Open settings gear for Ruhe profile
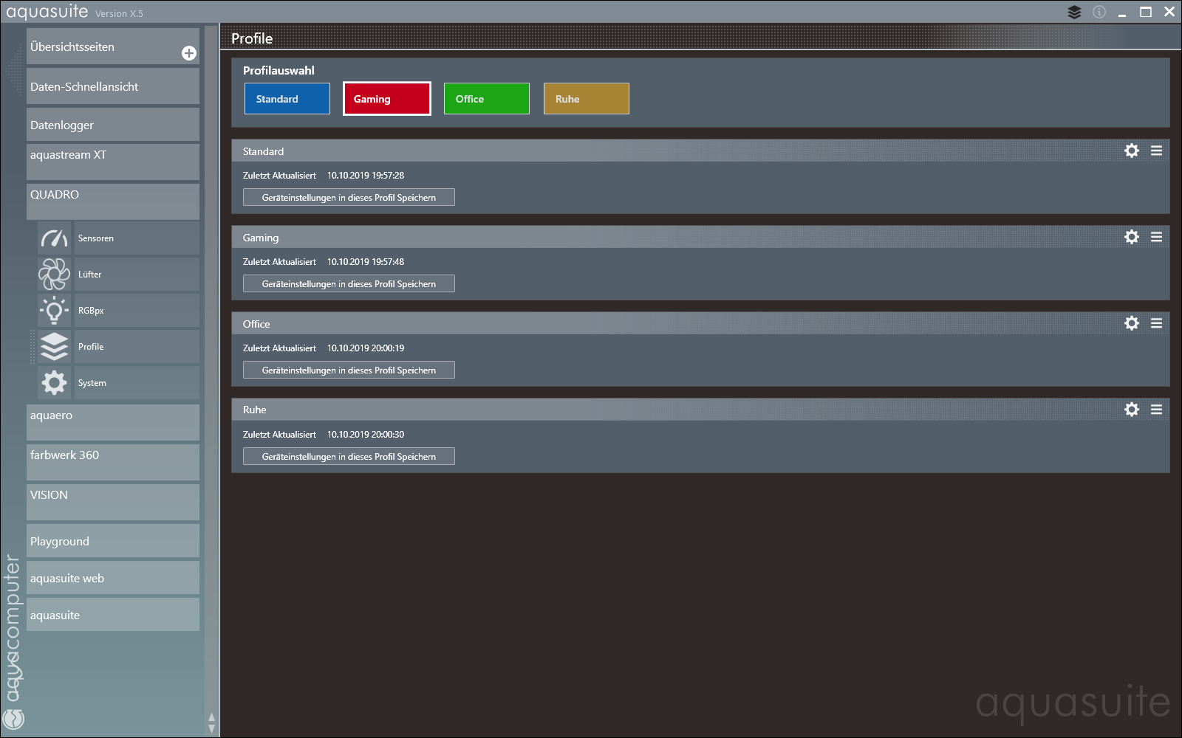1182x738 pixels. pyautogui.click(x=1132, y=410)
